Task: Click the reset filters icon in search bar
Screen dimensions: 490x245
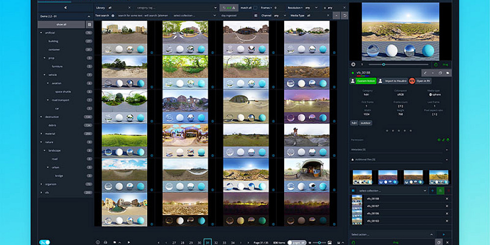Action: 345,16
